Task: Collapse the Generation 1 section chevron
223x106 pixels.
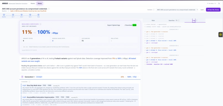Action: click(x=138, y=77)
